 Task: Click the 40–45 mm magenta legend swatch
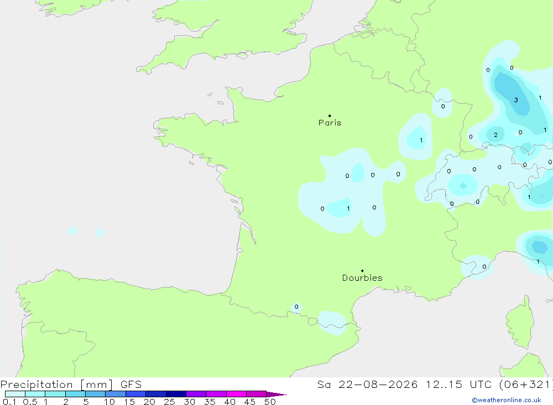tap(236, 394)
